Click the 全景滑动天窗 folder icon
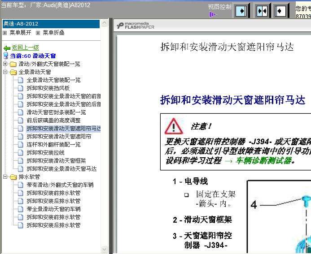 13,72
